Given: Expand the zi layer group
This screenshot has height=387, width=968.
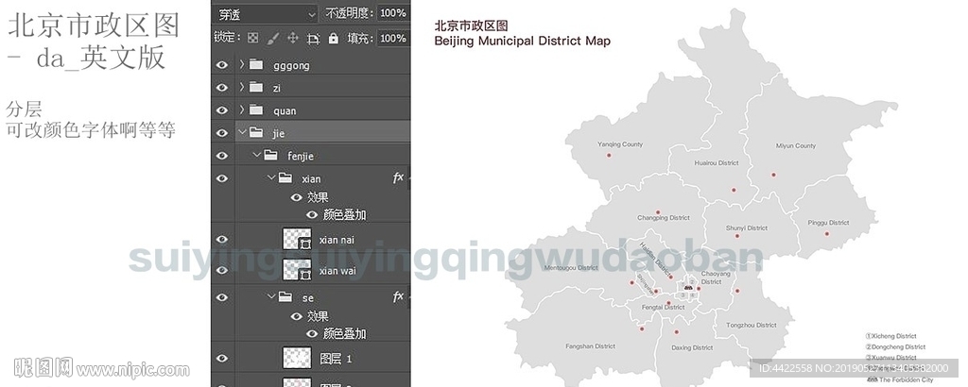Looking at the screenshot, I should coord(242,88).
